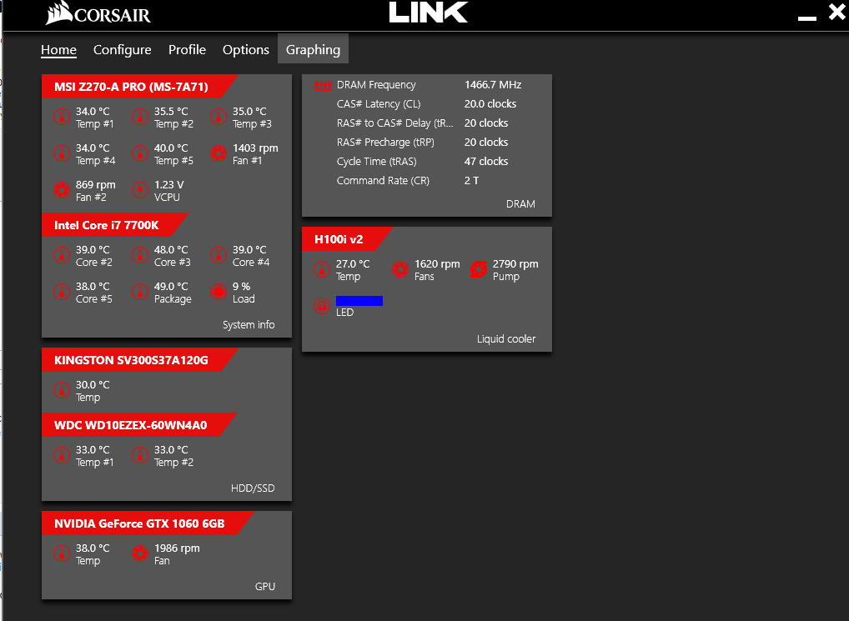Image resolution: width=849 pixels, height=621 pixels.
Task: Click the 1466.7 MHz DRAM frequency value
Action: (x=493, y=85)
